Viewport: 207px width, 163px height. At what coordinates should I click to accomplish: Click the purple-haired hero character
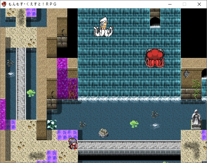click(73, 143)
